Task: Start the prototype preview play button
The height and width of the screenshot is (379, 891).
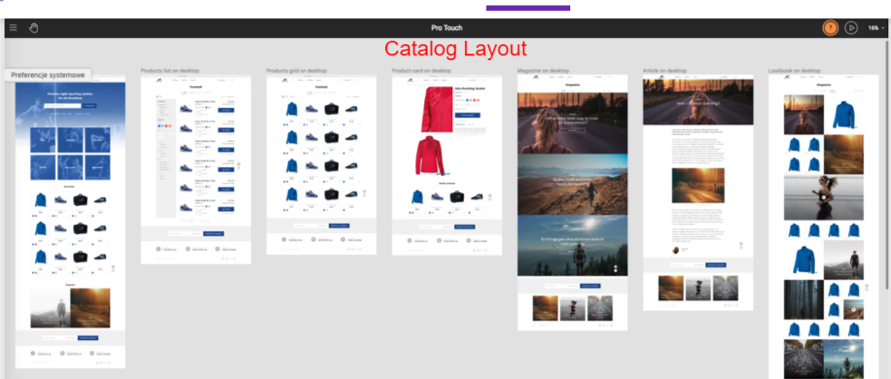Action: coord(850,28)
